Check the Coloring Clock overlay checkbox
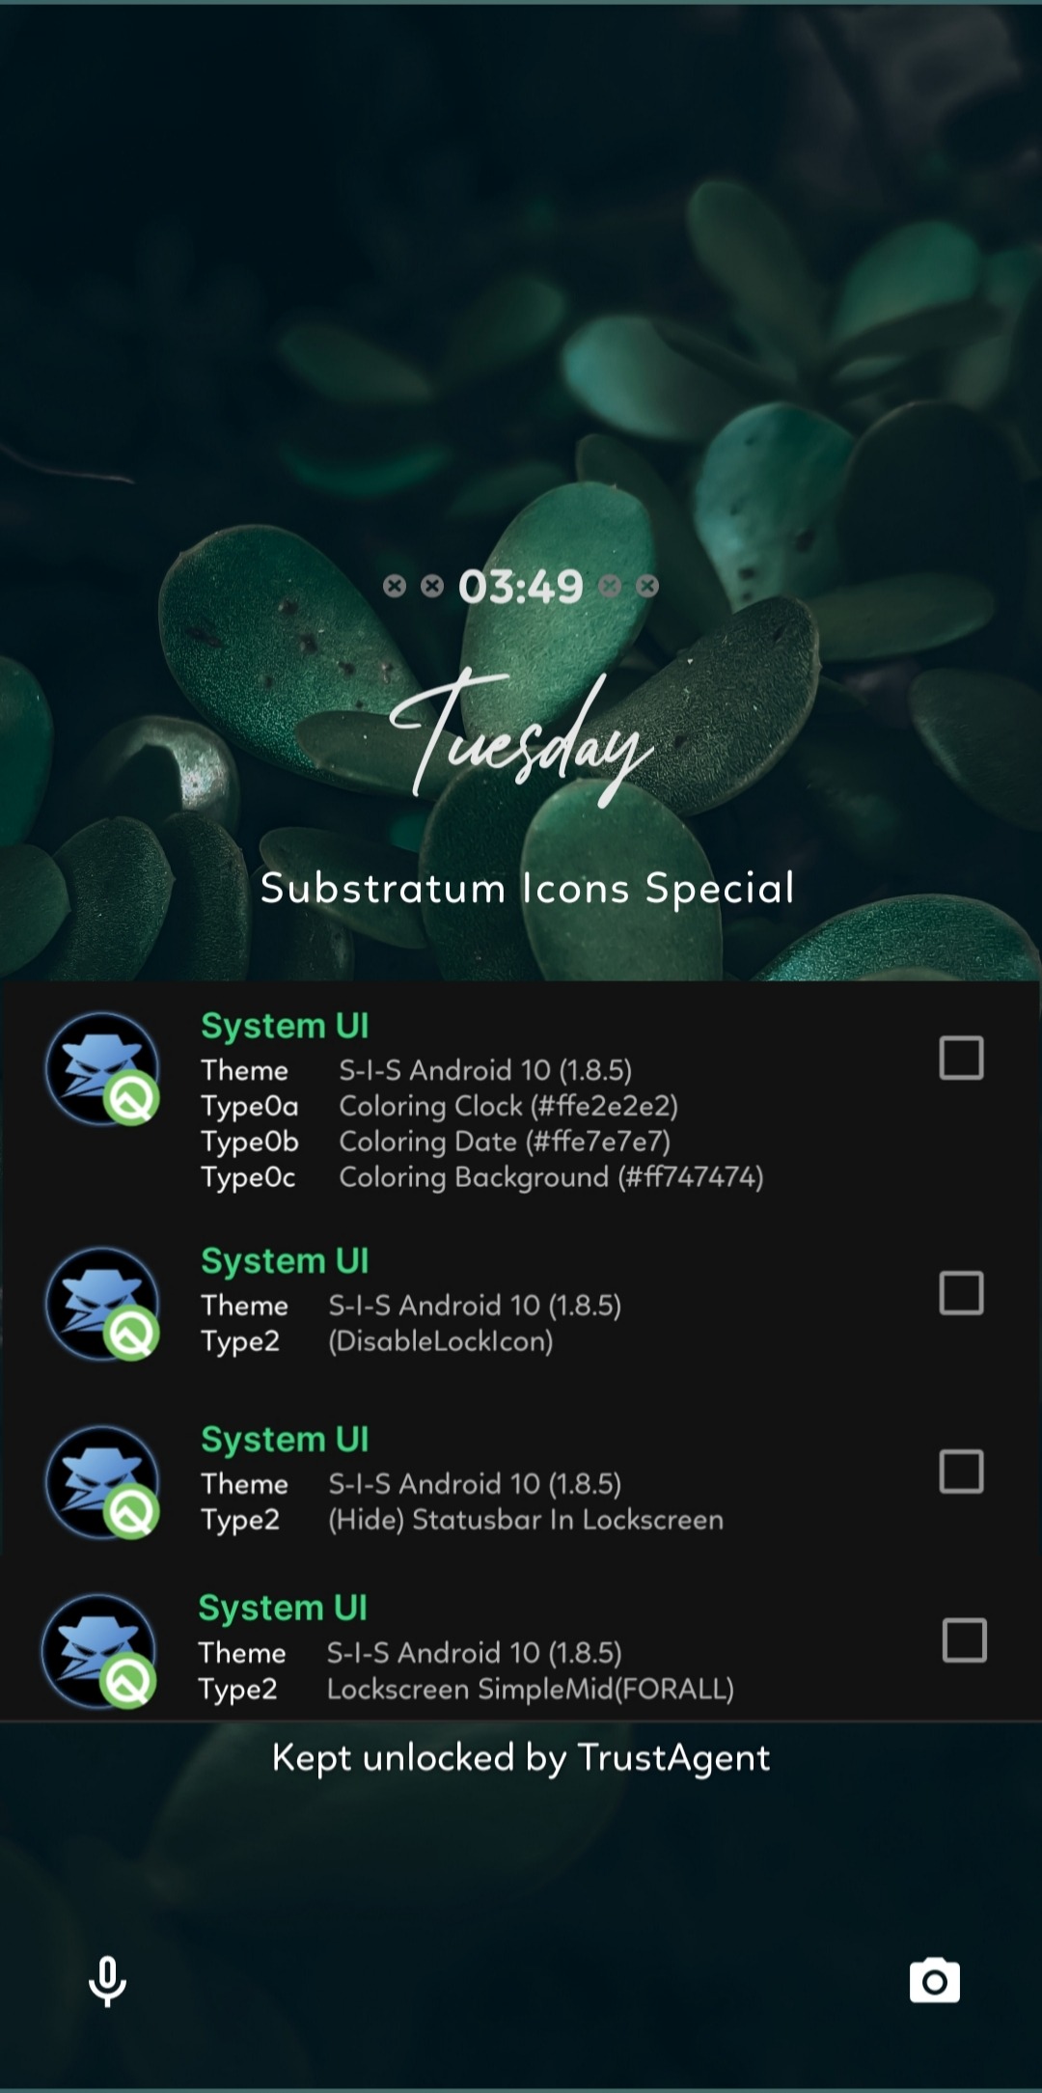This screenshot has height=2093, width=1042. pyautogui.click(x=961, y=1058)
